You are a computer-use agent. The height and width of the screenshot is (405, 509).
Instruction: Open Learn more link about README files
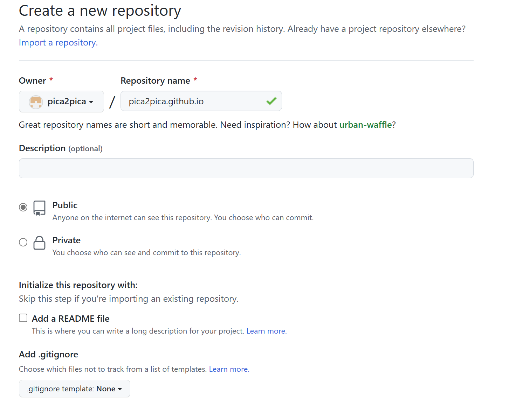tap(266, 331)
